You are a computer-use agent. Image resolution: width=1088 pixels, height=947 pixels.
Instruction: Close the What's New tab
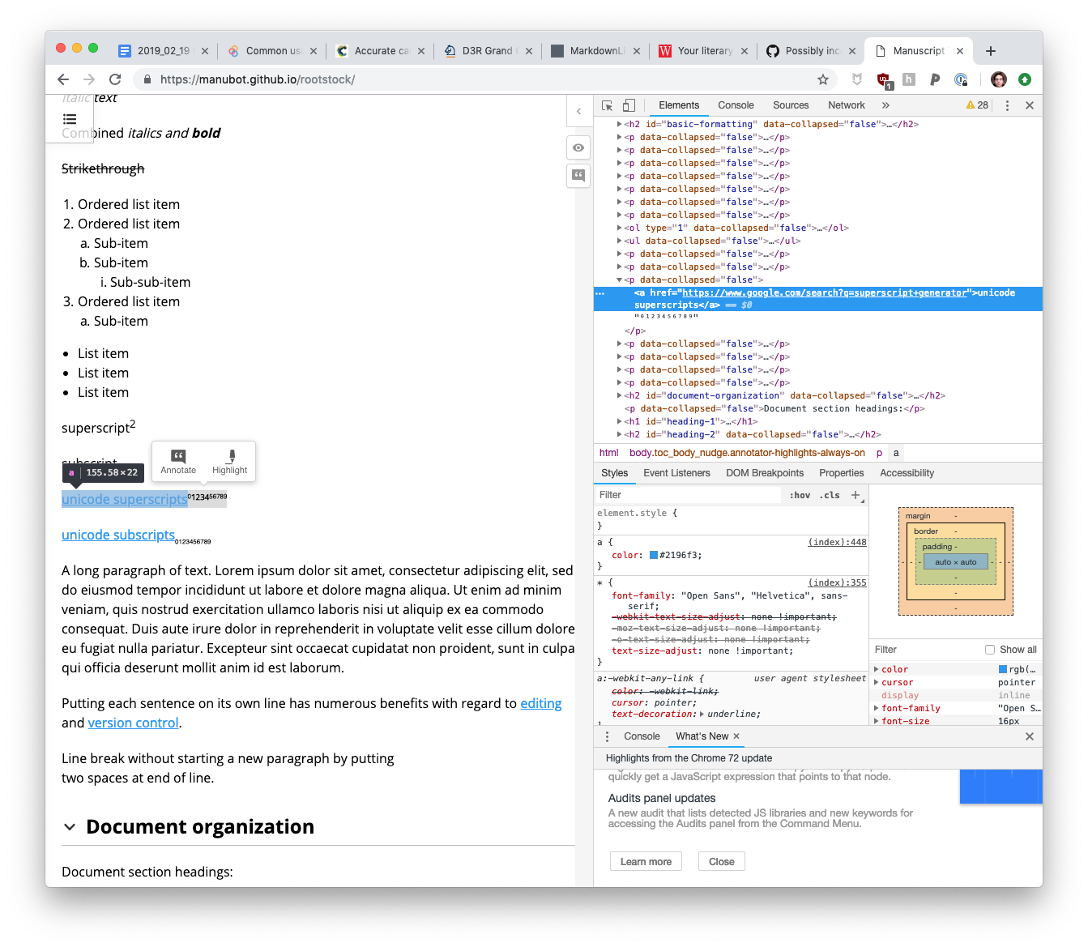pyautogui.click(x=736, y=736)
